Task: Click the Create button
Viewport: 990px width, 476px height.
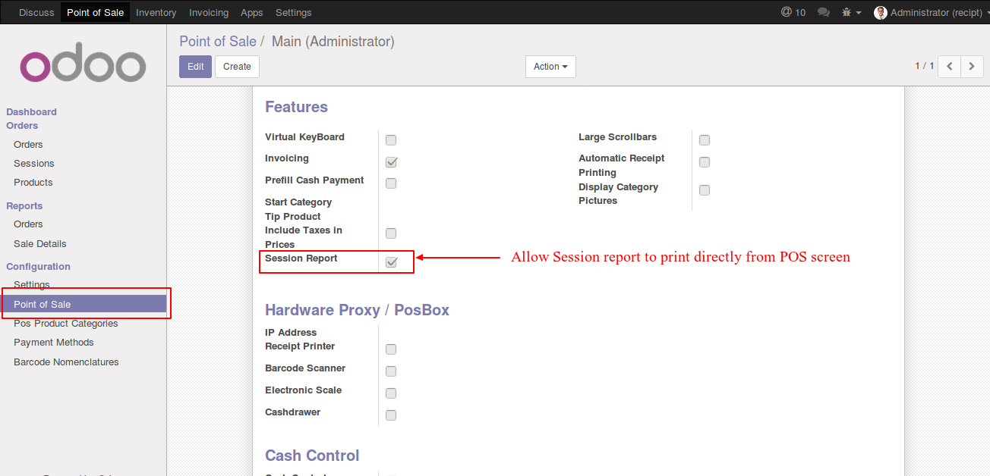Action: [x=237, y=67]
